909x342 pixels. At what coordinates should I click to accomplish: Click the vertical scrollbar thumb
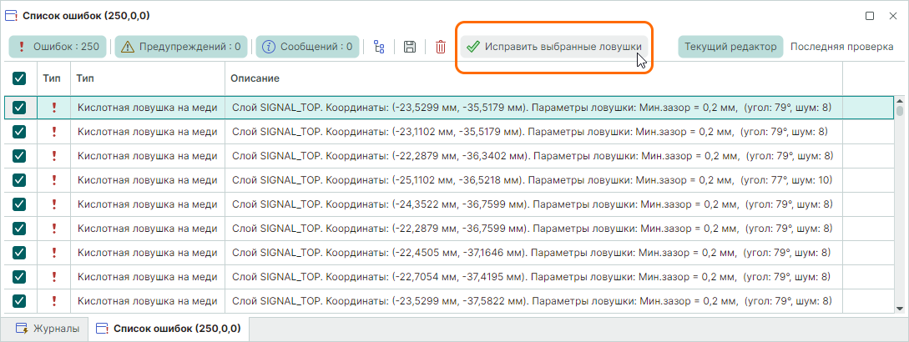coord(900,111)
